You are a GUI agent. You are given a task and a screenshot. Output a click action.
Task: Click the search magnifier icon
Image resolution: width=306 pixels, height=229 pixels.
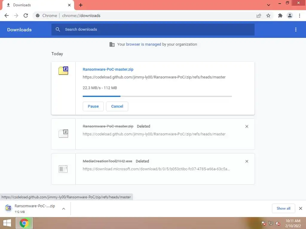click(58, 30)
